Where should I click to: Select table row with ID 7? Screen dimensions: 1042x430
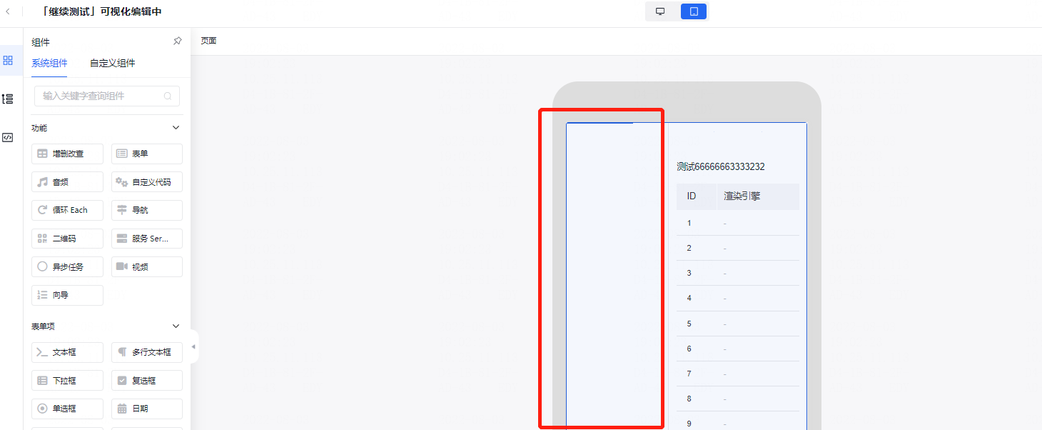tap(738, 374)
